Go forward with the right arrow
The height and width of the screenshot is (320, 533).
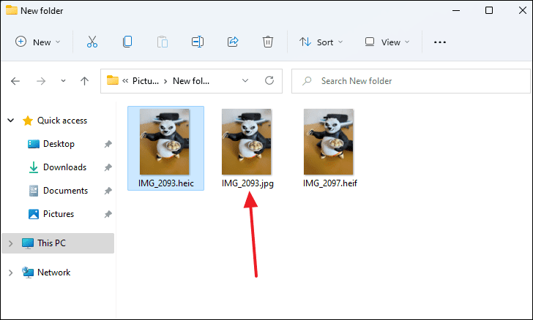pos(41,81)
